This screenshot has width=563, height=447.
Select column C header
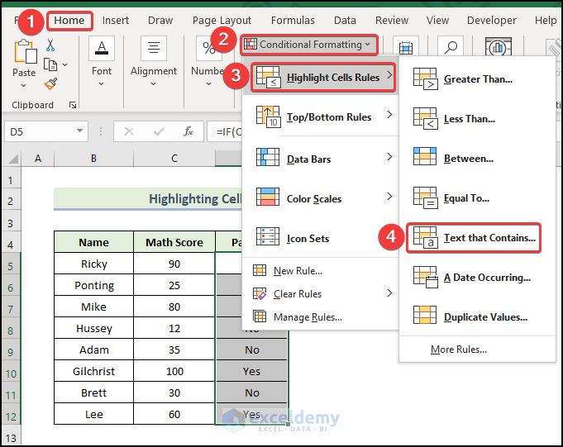click(x=174, y=158)
